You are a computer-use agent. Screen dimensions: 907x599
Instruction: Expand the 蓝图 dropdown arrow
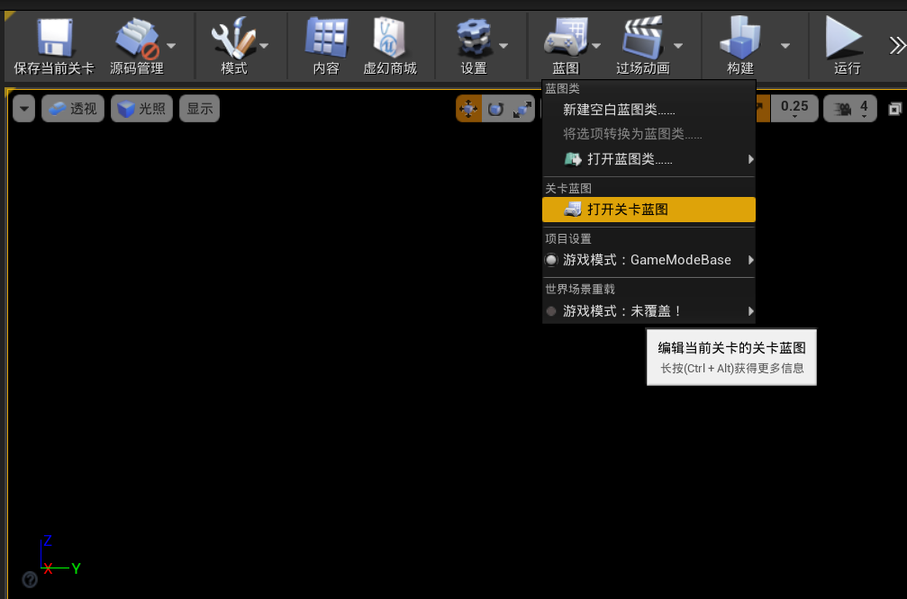point(596,45)
